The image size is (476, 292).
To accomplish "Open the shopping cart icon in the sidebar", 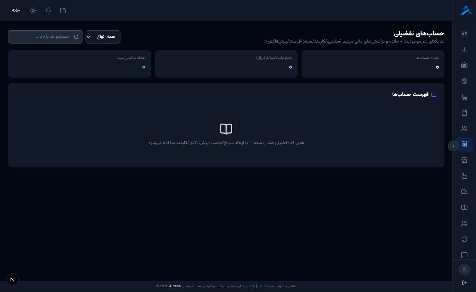I will [x=464, y=97].
